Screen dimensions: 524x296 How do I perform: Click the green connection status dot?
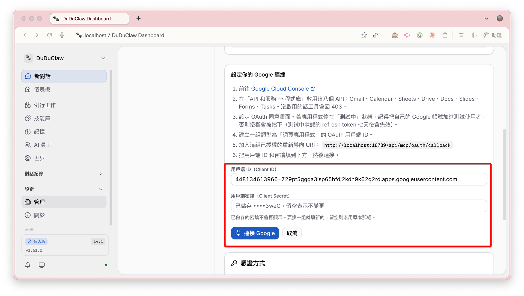tap(106, 265)
